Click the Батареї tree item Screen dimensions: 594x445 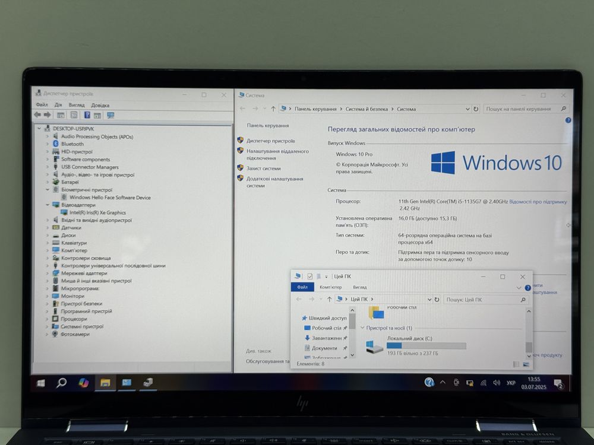tap(70, 182)
